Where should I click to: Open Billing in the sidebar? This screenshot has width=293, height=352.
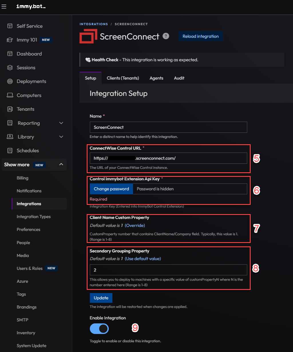22,178
